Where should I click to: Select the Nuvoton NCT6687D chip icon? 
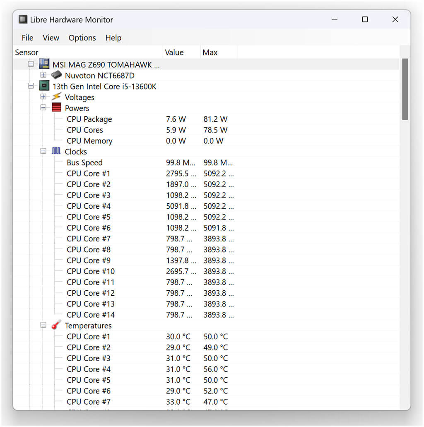57,75
